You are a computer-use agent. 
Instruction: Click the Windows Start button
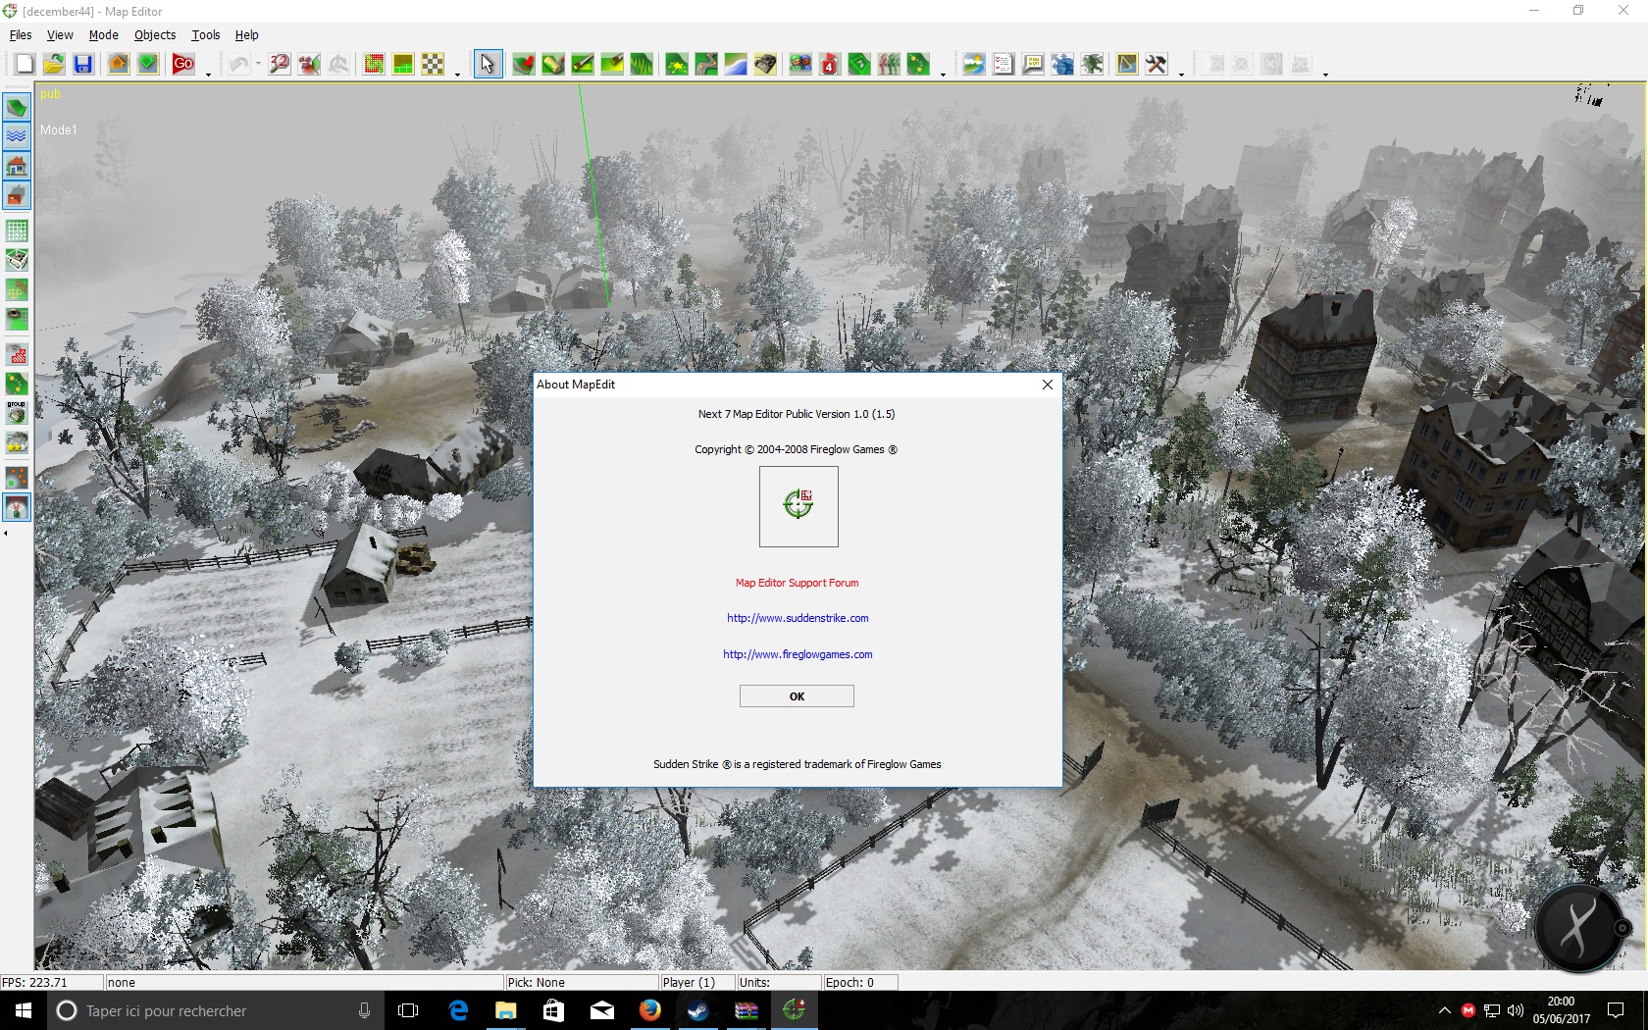click(x=24, y=1010)
